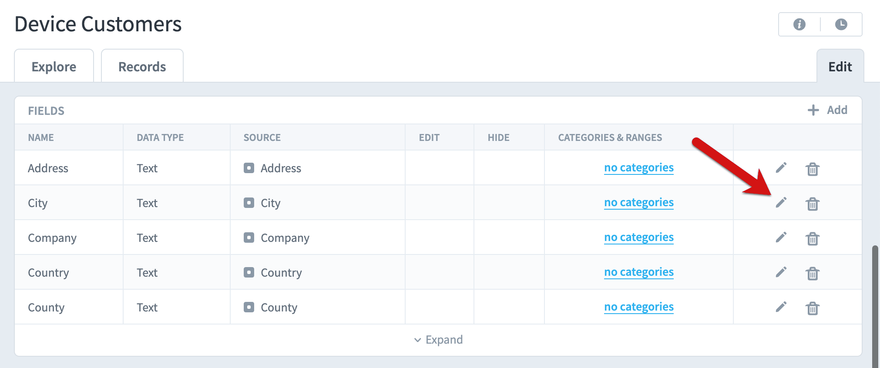The image size is (880, 368).
Task: Remove the Company field via trash icon
Action: [813, 238]
